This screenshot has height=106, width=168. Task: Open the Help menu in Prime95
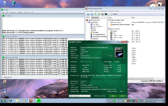point(32,12)
